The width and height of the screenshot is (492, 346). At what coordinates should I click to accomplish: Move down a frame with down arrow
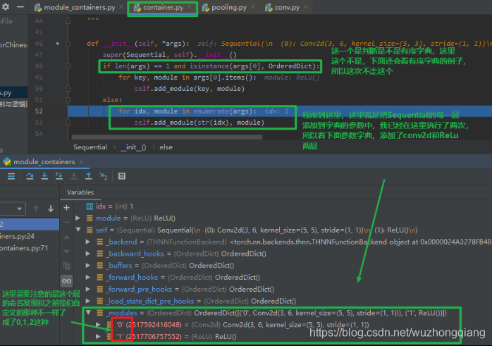pos(51,209)
